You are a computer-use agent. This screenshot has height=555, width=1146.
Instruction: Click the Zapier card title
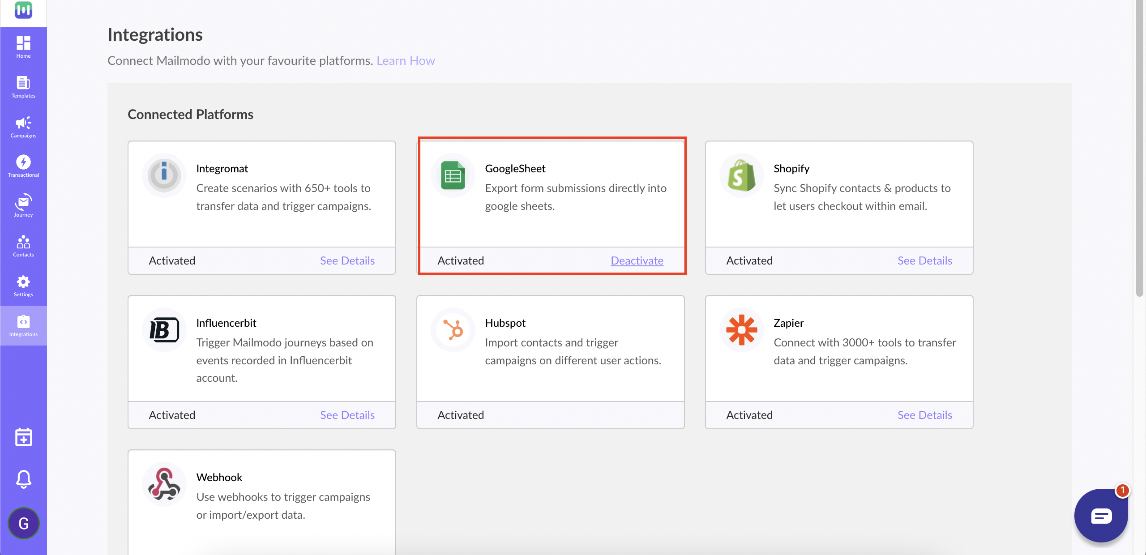(788, 323)
